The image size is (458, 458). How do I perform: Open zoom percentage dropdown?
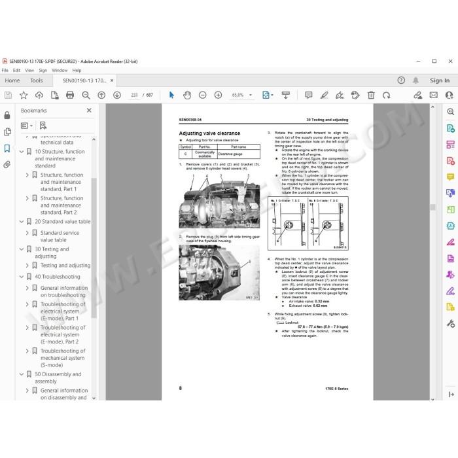[x=251, y=96]
